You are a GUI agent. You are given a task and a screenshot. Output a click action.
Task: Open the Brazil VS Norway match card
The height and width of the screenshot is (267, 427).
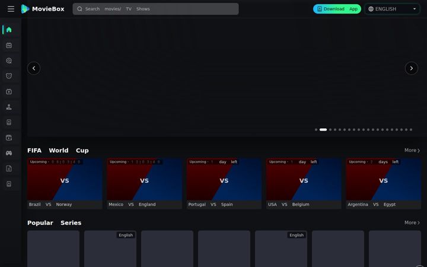(x=65, y=183)
